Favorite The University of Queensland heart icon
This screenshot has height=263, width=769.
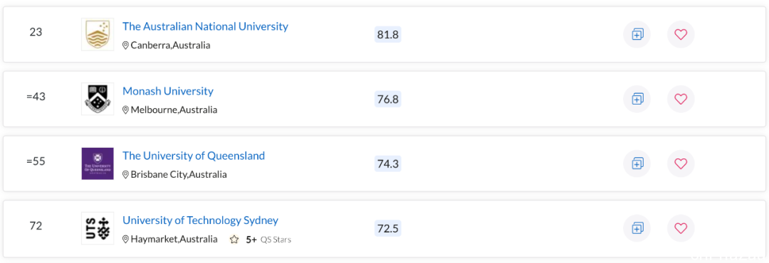[681, 163]
